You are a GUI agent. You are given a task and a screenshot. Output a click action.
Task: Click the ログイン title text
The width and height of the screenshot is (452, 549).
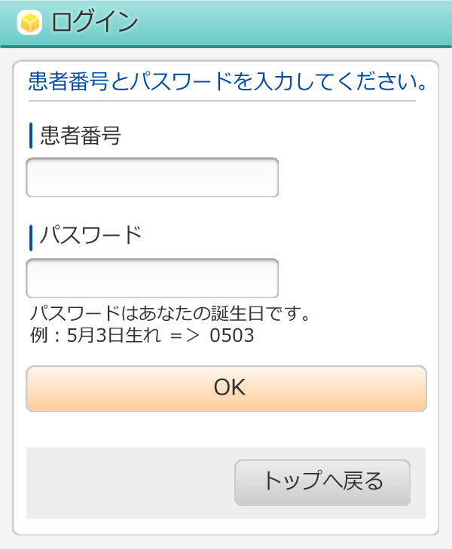pos(94,23)
